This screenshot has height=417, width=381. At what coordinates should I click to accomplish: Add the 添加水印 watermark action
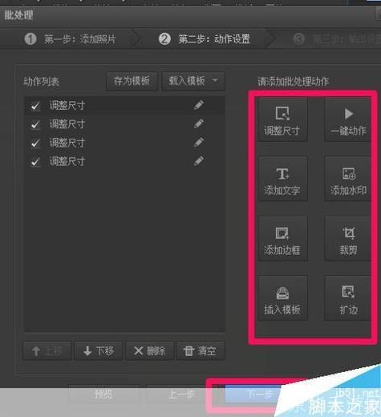tap(347, 179)
